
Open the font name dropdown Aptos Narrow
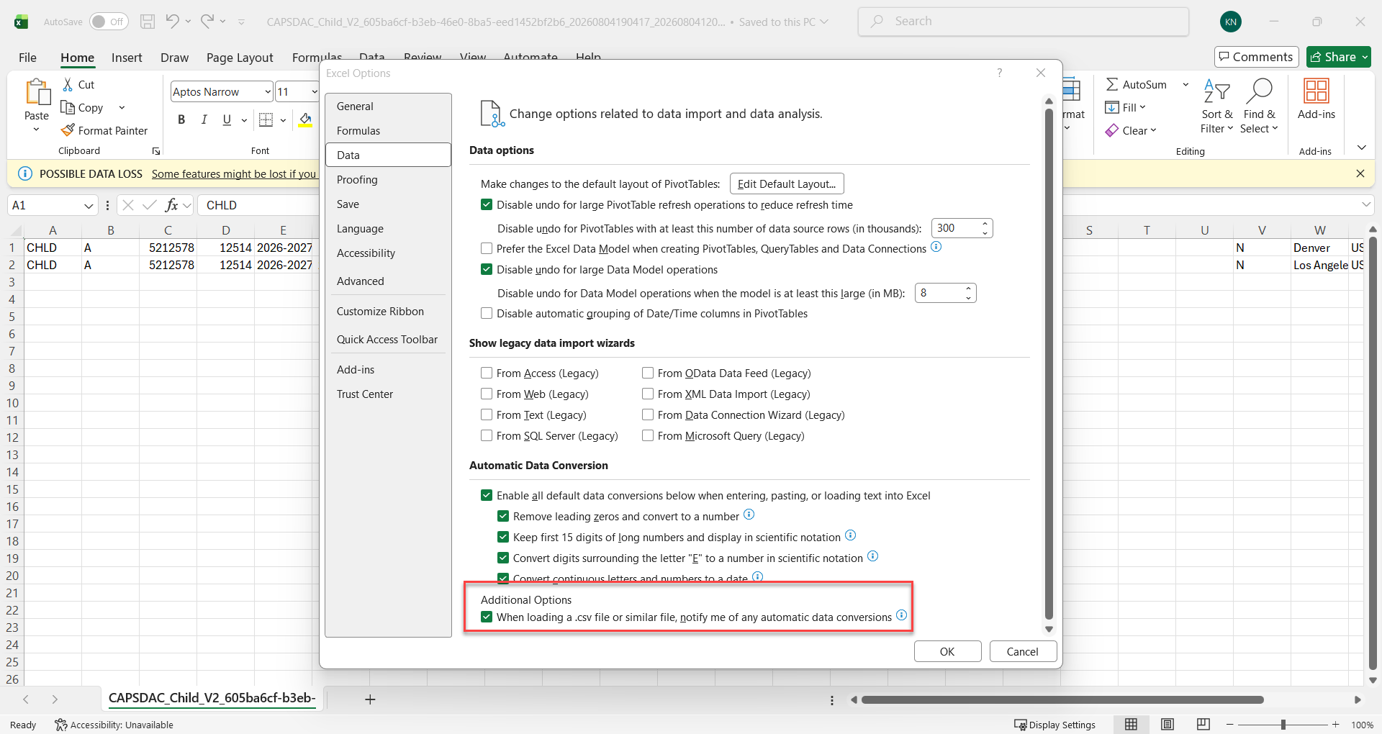(x=268, y=92)
